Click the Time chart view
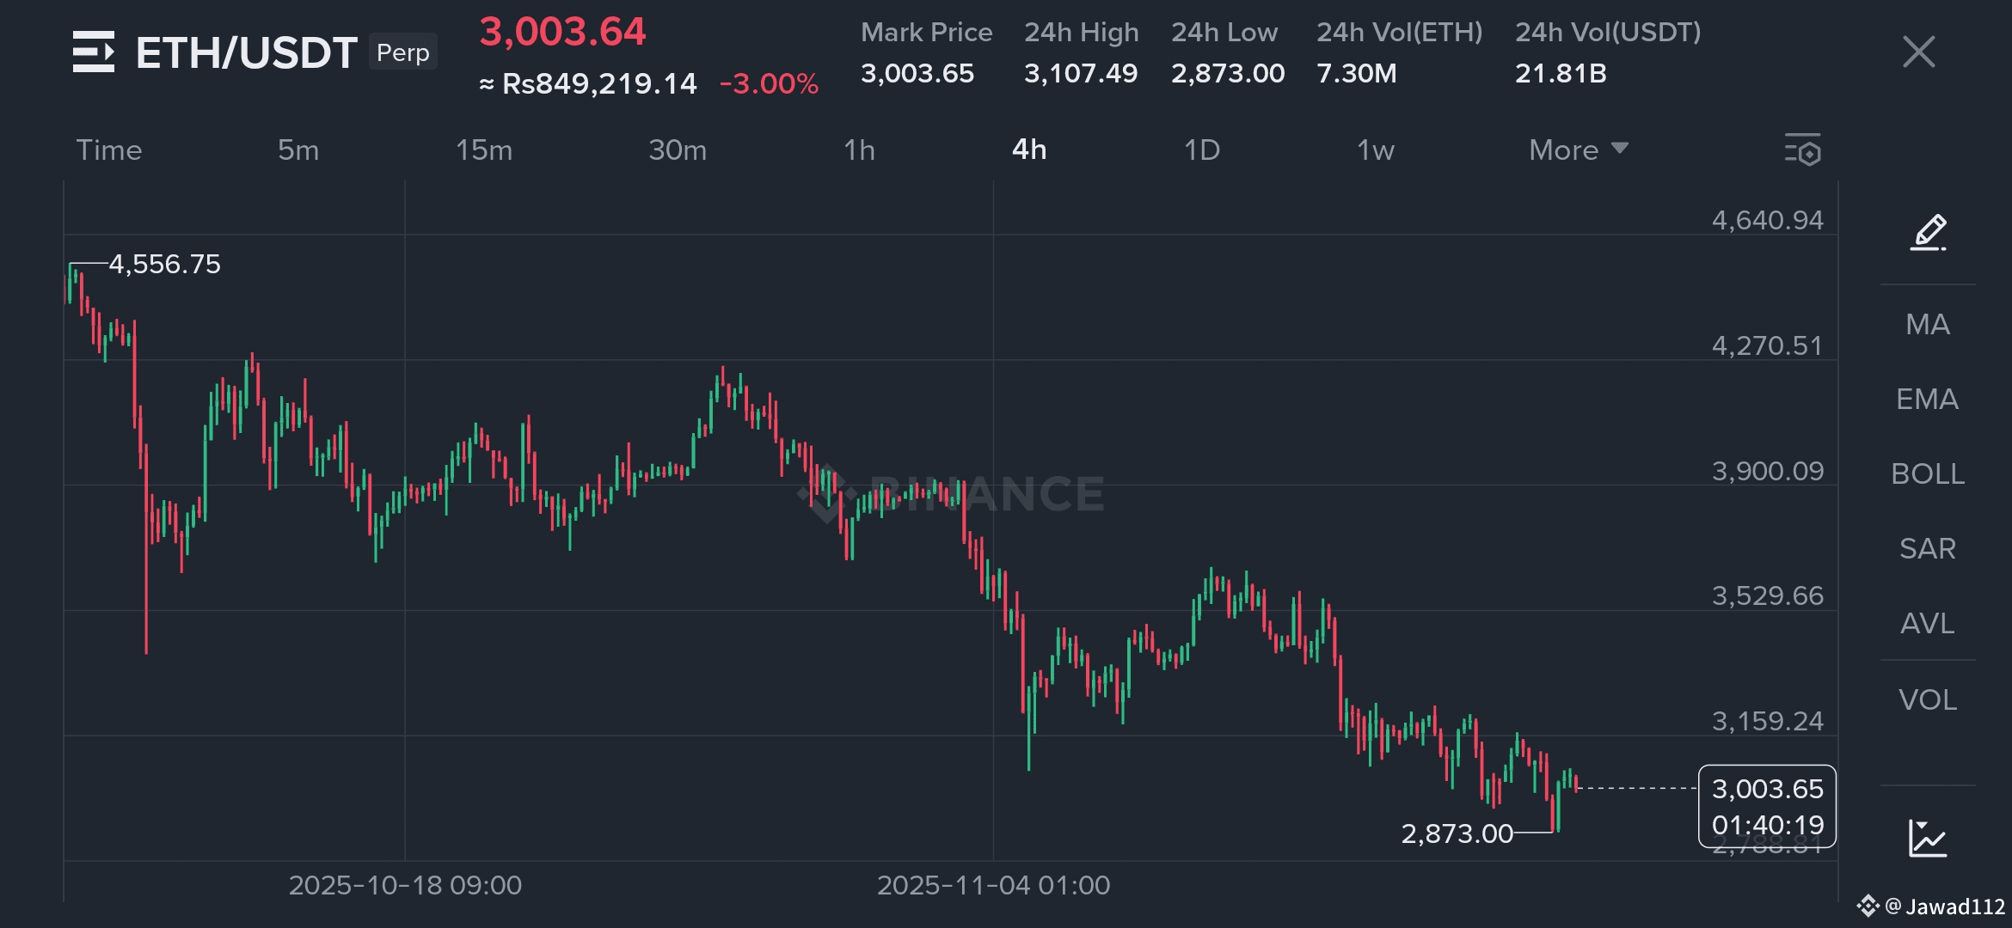 point(109,150)
